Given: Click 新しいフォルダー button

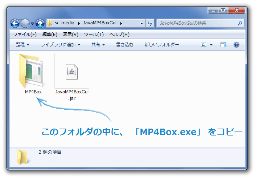Looking at the screenshot, I should pos(161,45).
